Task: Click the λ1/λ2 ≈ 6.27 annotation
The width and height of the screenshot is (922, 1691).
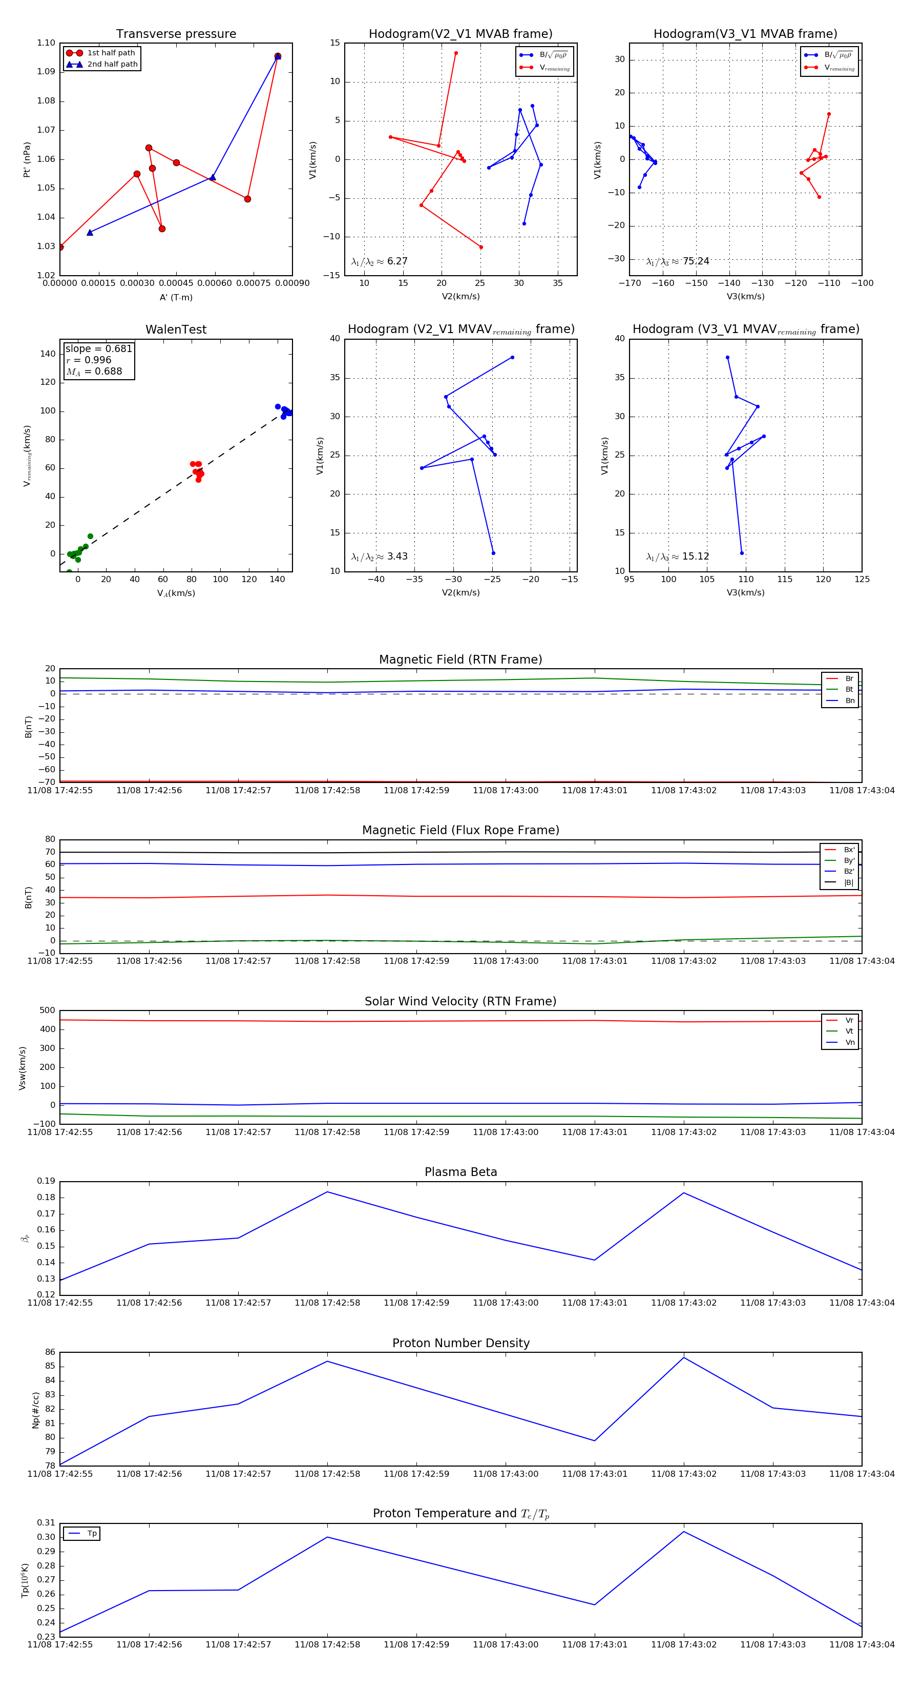Action: click(x=379, y=261)
